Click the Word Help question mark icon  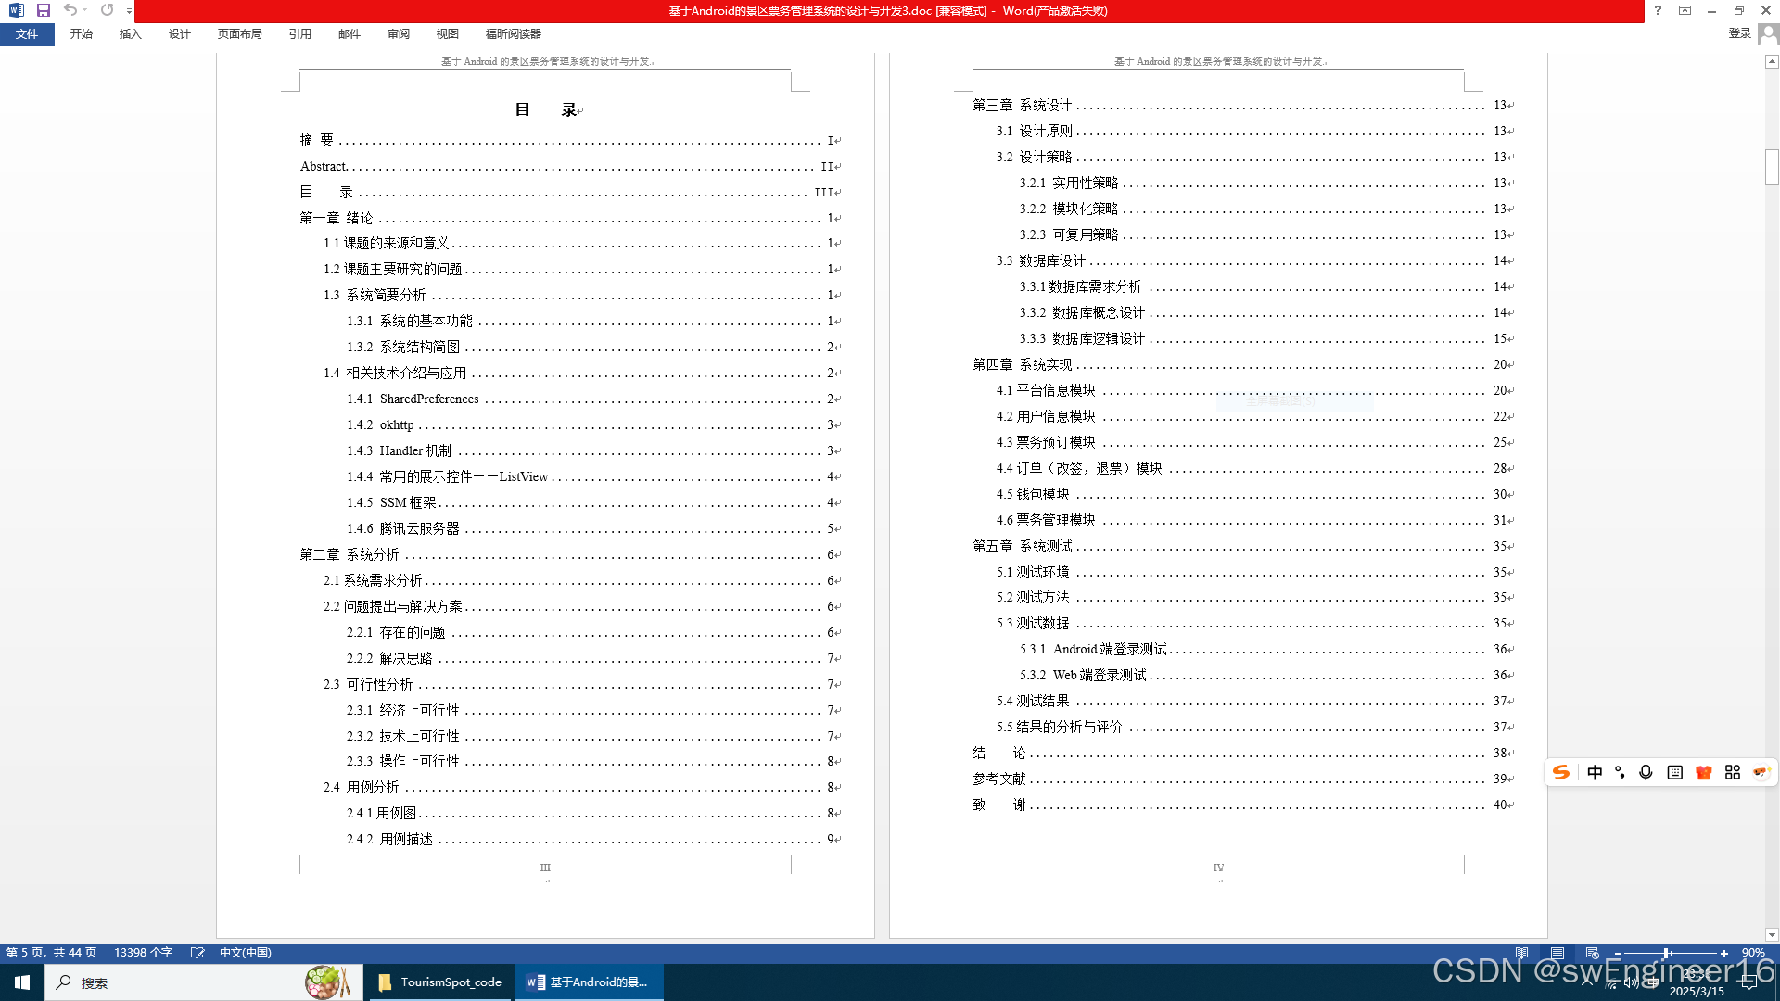pyautogui.click(x=1658, y=10)
